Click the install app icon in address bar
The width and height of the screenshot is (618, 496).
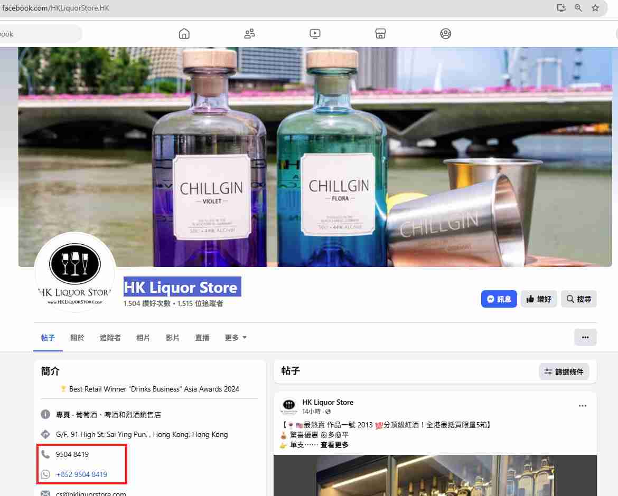561,8
